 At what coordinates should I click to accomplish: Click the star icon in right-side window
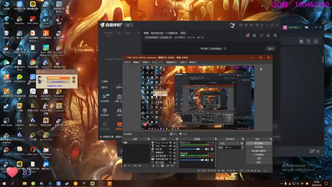316,41
